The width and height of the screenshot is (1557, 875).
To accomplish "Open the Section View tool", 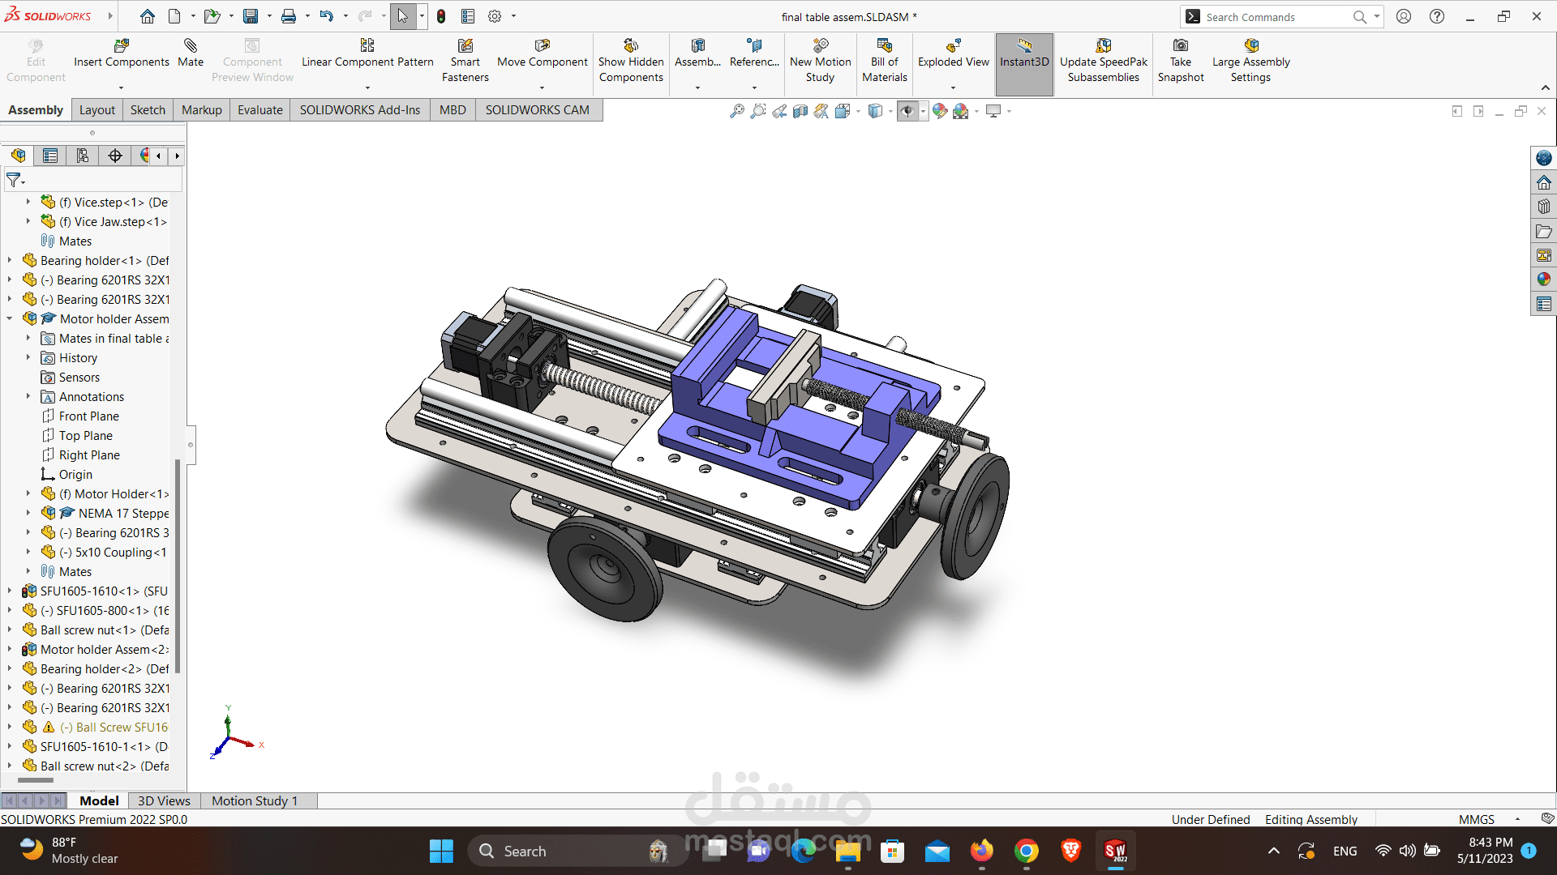I will tap(800, 111).
